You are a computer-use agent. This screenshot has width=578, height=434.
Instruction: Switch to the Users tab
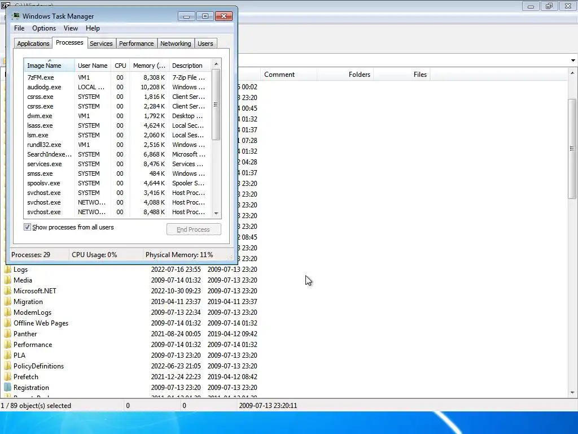(x=205, y=44)
